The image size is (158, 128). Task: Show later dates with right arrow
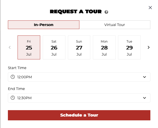click(x=149, y=47)
